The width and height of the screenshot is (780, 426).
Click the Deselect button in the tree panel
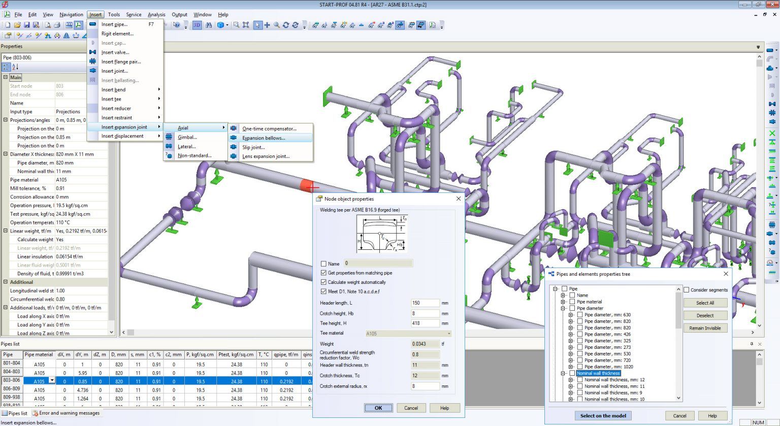pos(705,315)
